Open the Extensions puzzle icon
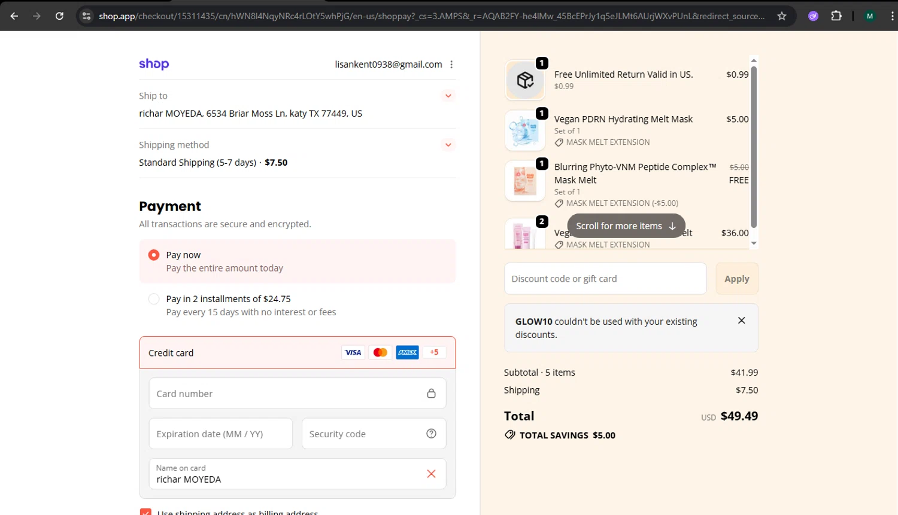This screenshot has height=515, width=898. 836,16
